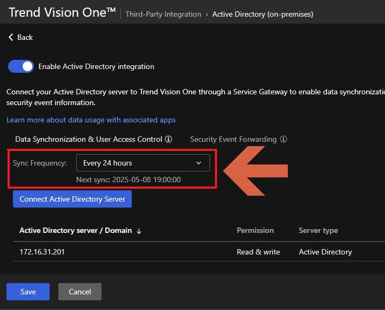Disable the Active Directory integration toggle
Screen dimensions: 385x310
click(x=21, y=66)
